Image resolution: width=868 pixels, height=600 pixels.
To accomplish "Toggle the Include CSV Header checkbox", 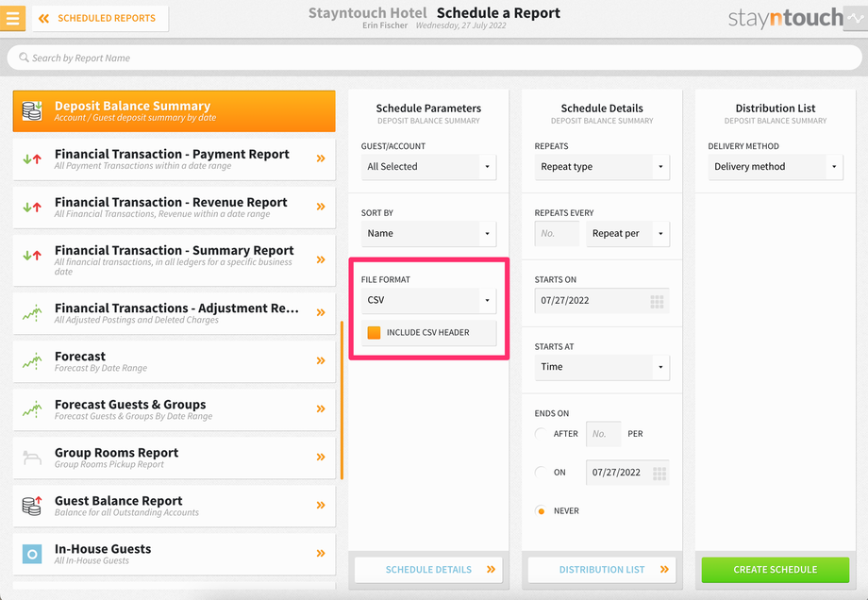I will 375,333.
